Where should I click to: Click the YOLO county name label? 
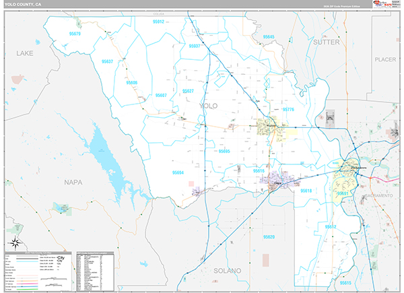tap(209, 106)
